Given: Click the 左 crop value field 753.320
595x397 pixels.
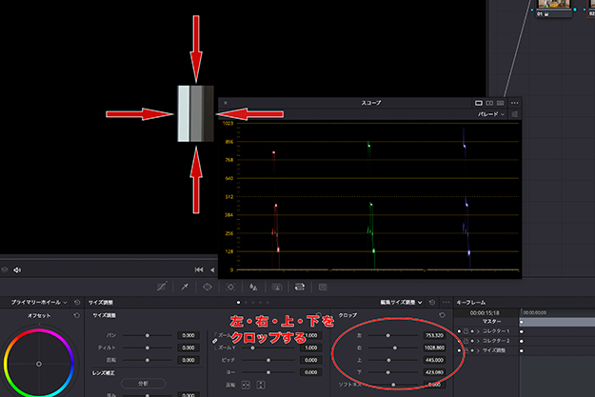Looking at the screenshot, I should coord(434,335).
